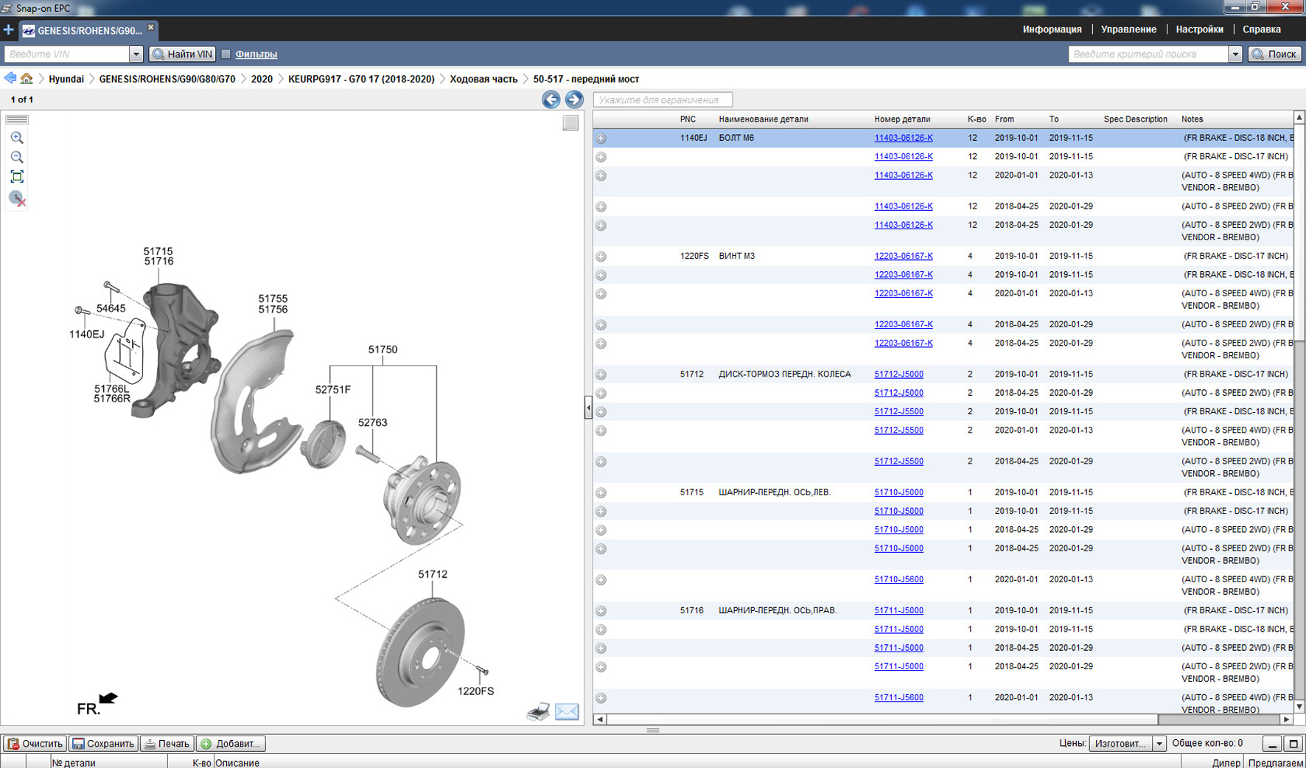Screen dimensions: 1306x768
Task: Click the clear selection magnifier icon
Action: (17, 198)
